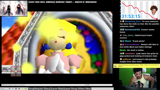Click the !SongQueue command text
The image size is (160, 90).
coord(50,89)
